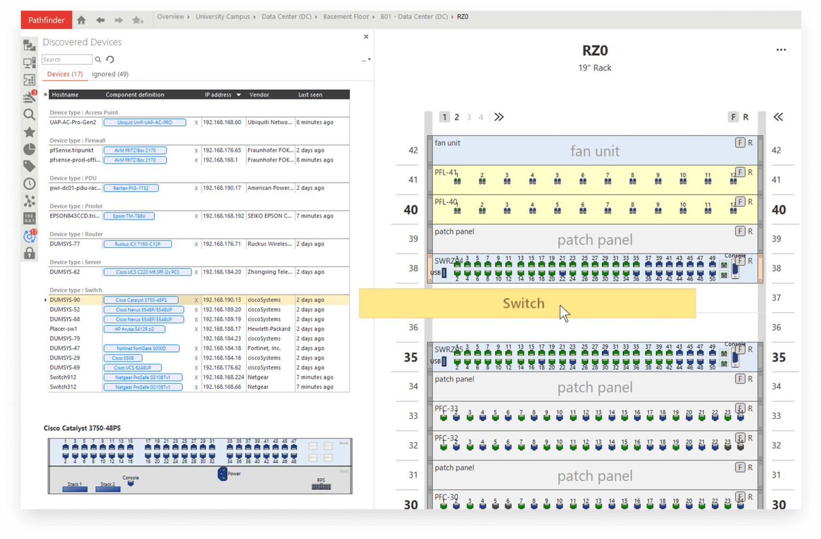Open the IP address column sort dropdown
The width and height of the screenshot is (821, 539).
pyautogui.click(x=238, y=95)
